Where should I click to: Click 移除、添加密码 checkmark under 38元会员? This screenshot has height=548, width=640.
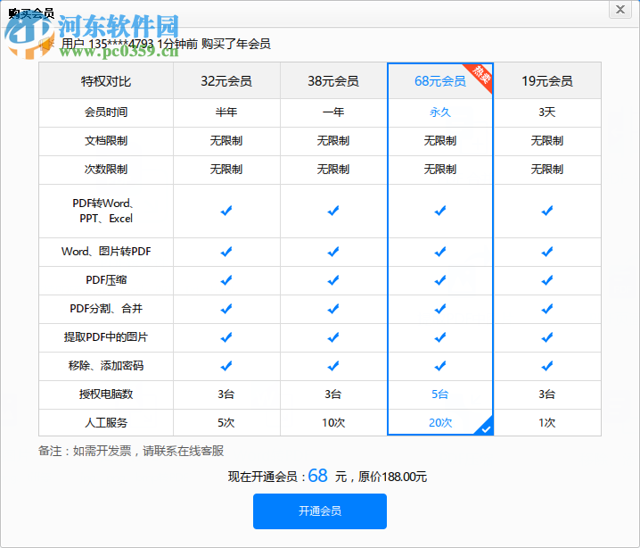point(333,366)
